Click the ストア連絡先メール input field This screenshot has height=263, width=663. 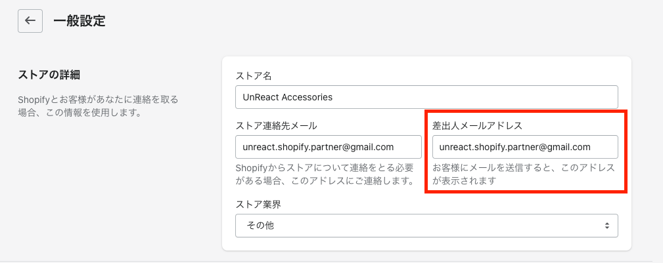click(328, 147)
